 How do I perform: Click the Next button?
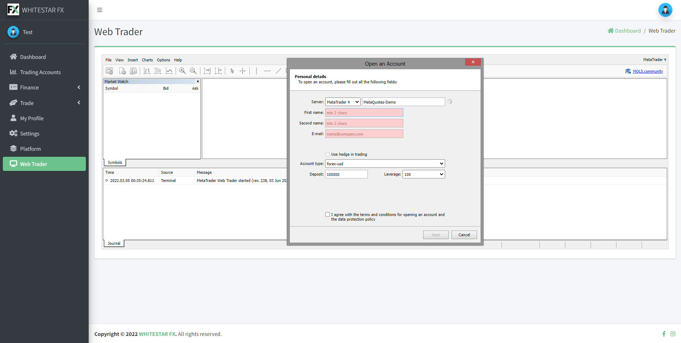pyautogui.click(x=436, y=235)
